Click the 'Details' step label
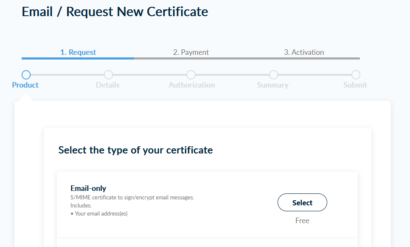Image resolution: width=410 pixels, height=247 pixels. [x=107, y=85]
